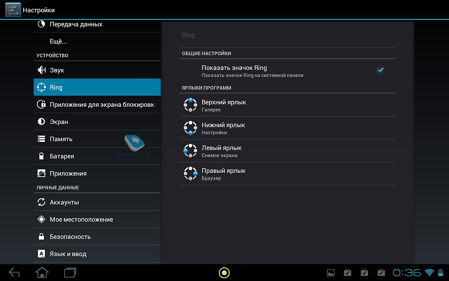Tap the speaker icon next to Звук
The image size is (449, 281).
click(41, 70)
